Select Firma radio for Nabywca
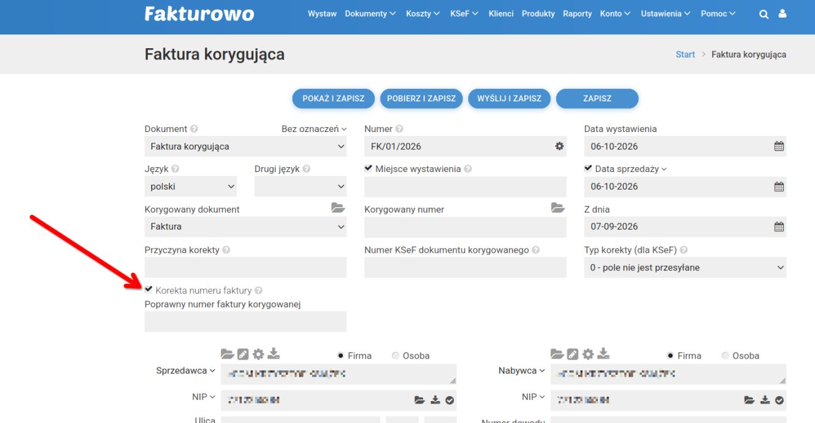The width and height of the screenshot is (815, 423). (x=670, y=355)
